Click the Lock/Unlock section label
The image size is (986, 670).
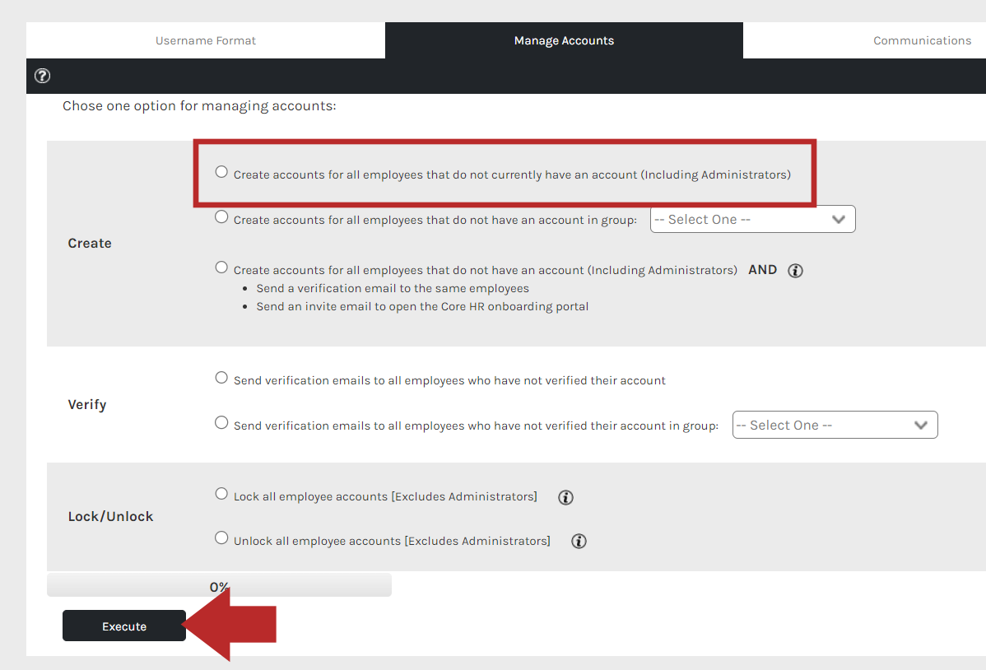110,517
